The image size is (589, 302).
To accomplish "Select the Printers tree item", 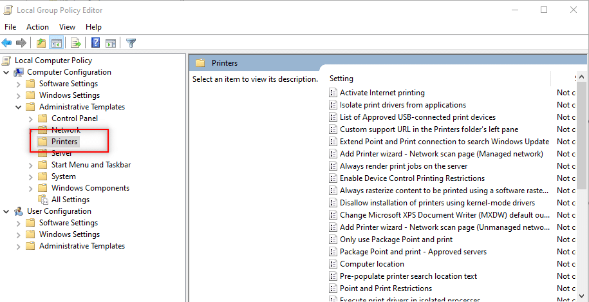I will pos(64,142).
